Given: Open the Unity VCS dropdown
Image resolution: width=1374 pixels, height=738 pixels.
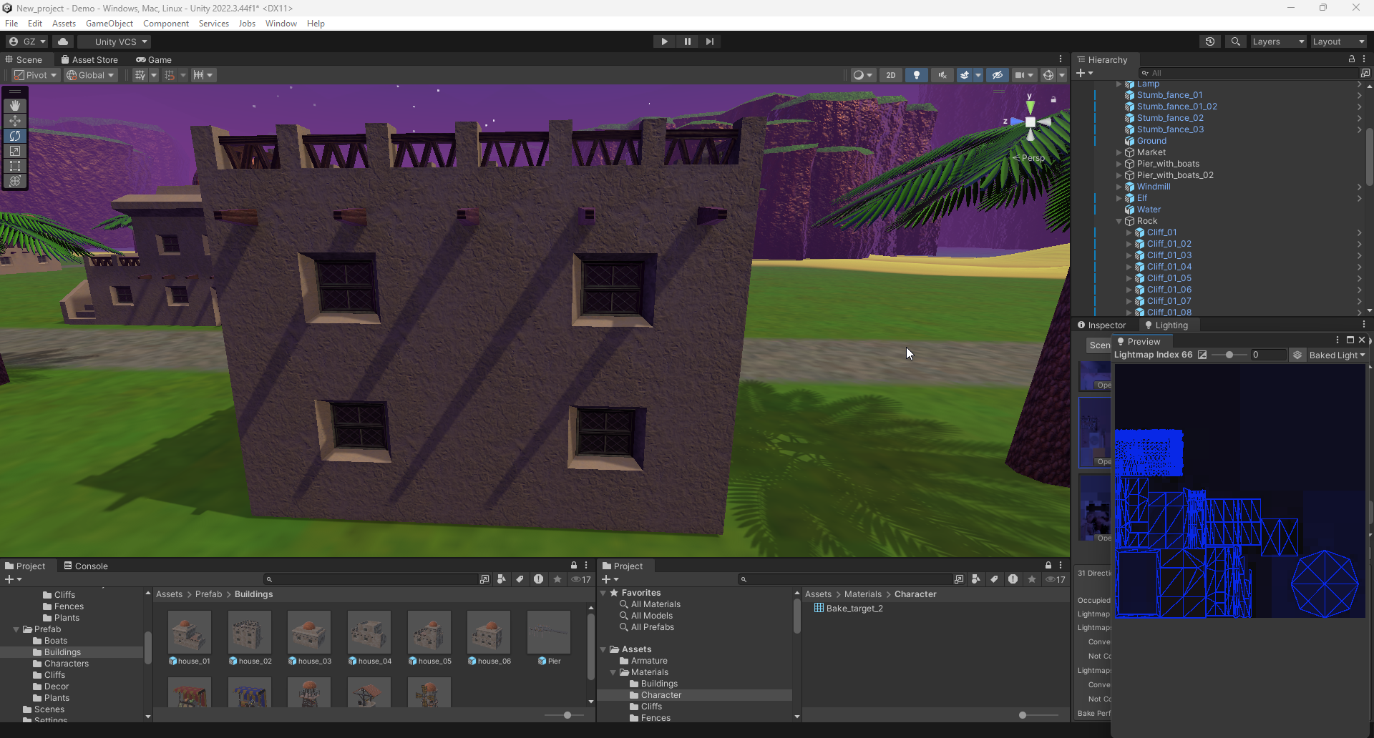Looking at the screenshot, I should [x=115, y=41].
